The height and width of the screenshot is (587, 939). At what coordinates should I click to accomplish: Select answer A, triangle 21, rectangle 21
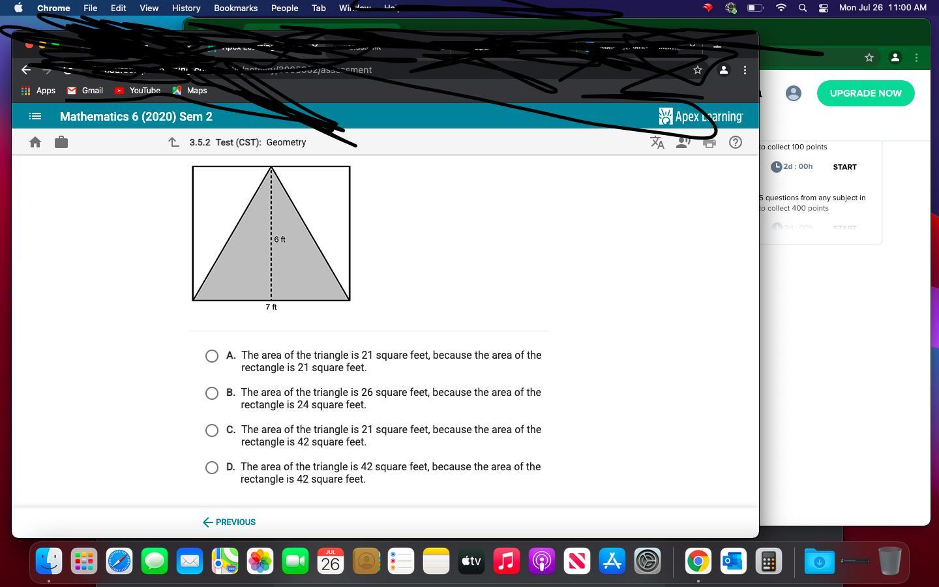coord(212,356)
